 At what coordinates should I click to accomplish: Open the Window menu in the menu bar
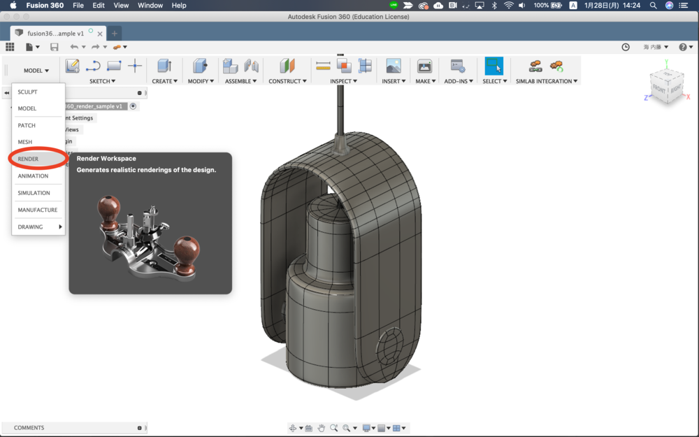click(x=150, y=6)
